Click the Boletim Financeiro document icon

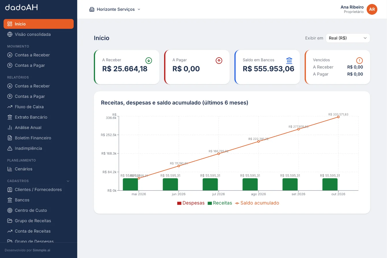pos(10,138)
